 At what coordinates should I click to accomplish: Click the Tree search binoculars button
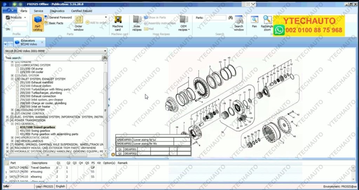(x=105, y=58)
